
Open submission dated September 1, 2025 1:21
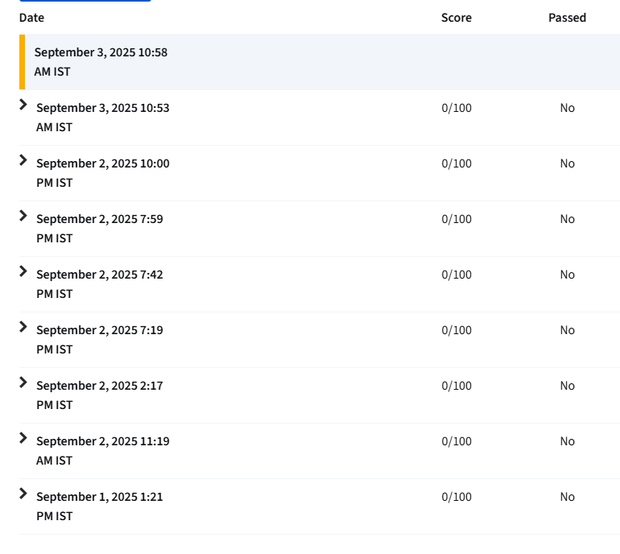(100, 506)
